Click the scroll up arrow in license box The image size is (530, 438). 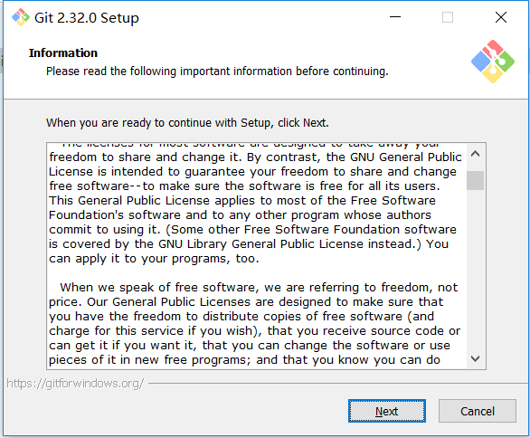[475, 154]
